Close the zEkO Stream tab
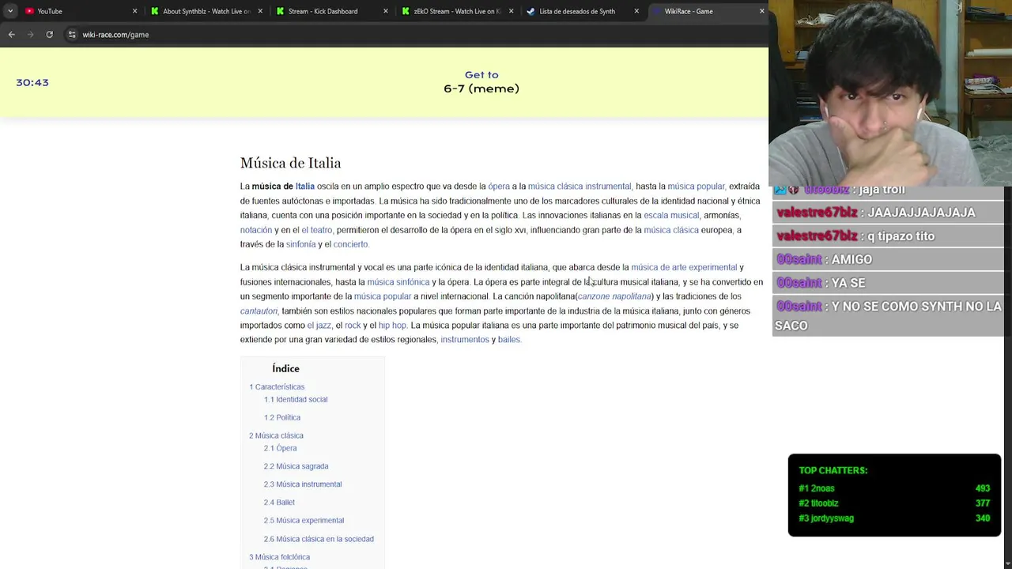This screenshot has height=569, width=1012. [x=511, y=11]
